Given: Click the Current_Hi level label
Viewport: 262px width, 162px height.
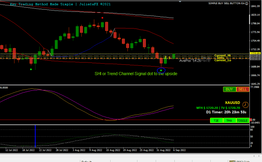Looking at the screenshot, I should 223,55.
